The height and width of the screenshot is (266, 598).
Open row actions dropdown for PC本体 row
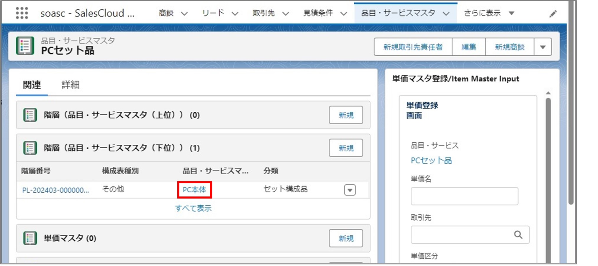click(x=350, y=190)
